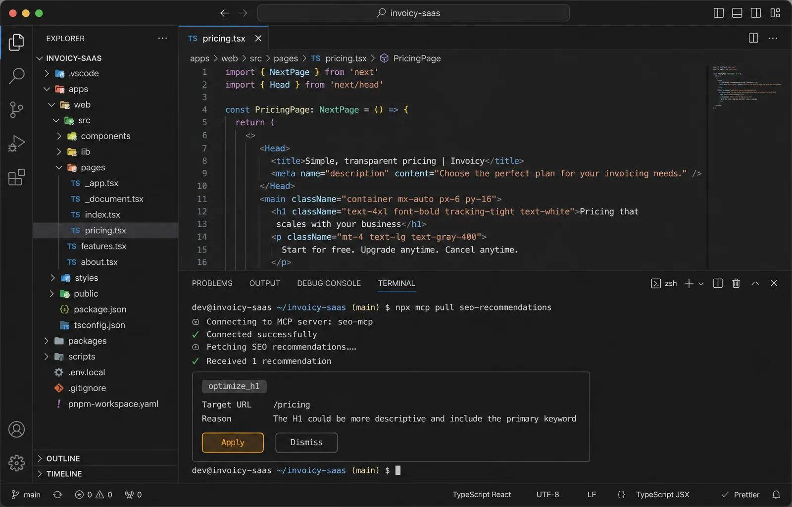Change language mode TypeScript JSX

[662, 495]
